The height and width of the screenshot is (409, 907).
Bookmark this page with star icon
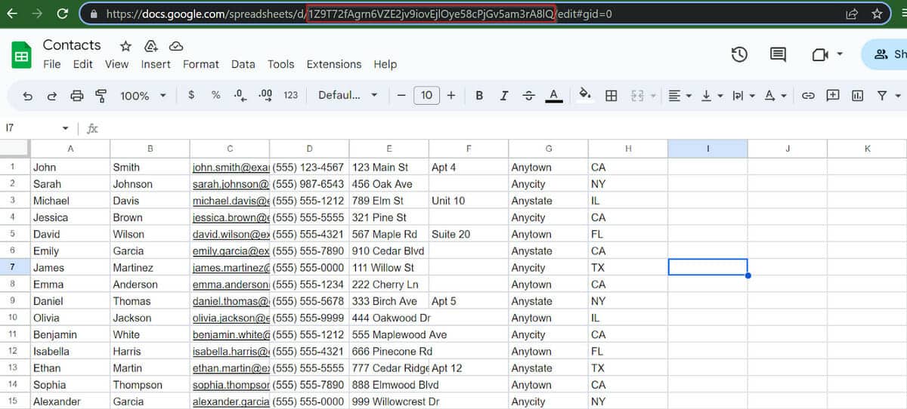click(x=877, y=14)
